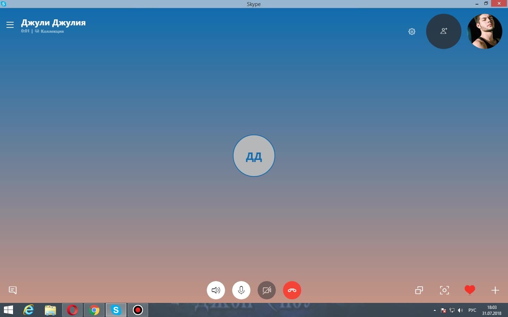Toggle the speaker sound button

[216, 290]
